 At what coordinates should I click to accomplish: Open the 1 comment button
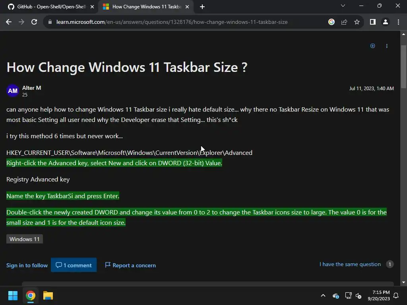[74, 265]
